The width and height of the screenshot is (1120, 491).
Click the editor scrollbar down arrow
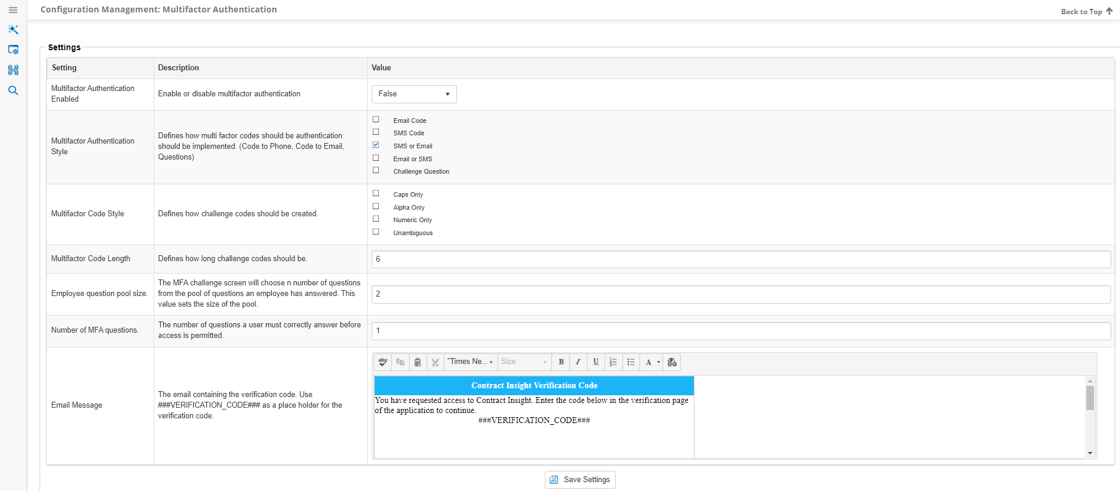[x=1090, y=453]
